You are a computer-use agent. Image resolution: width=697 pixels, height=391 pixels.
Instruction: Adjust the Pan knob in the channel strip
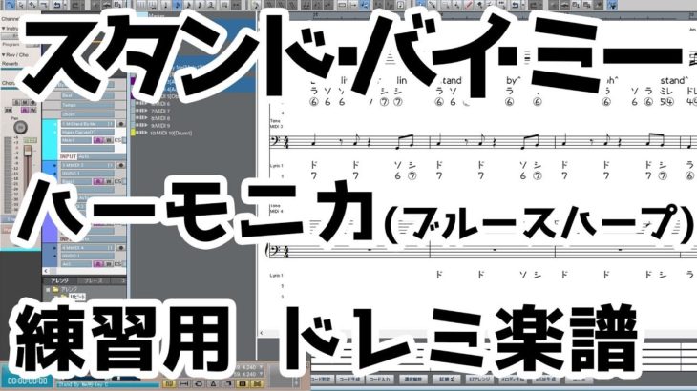coord(20,128)
